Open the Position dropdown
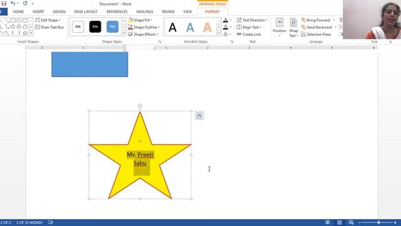The height and width of the screenshot is (226, 401). pyautogui.click(x=279, y=27)
